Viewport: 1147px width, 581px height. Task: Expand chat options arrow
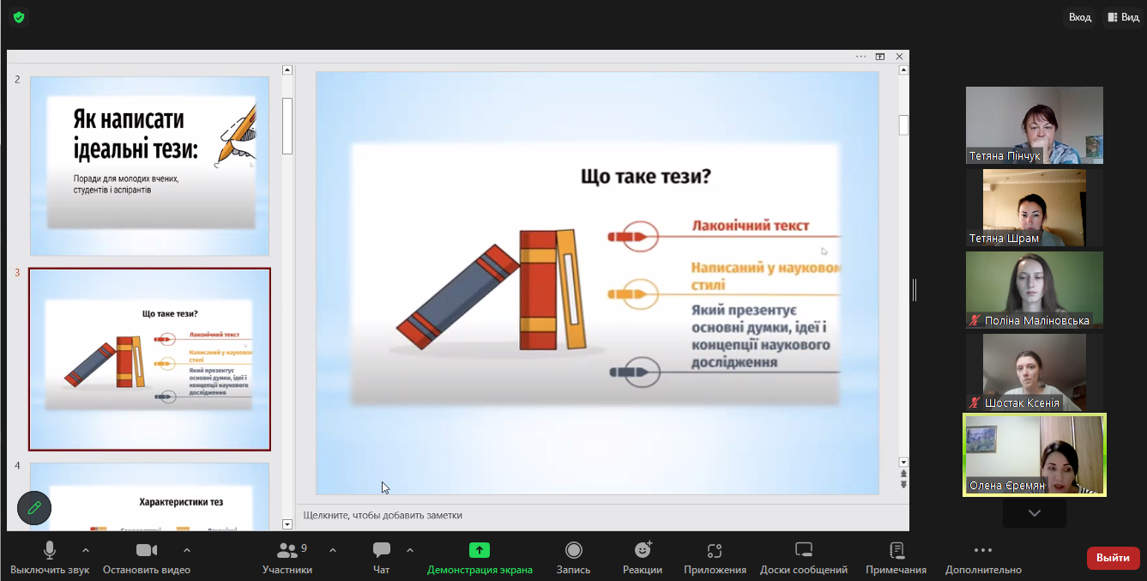point(410,550)
